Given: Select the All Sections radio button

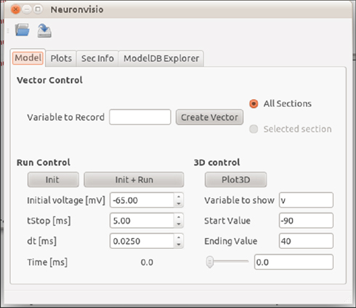Looking at the screenshot, I should tap(254, 103).
